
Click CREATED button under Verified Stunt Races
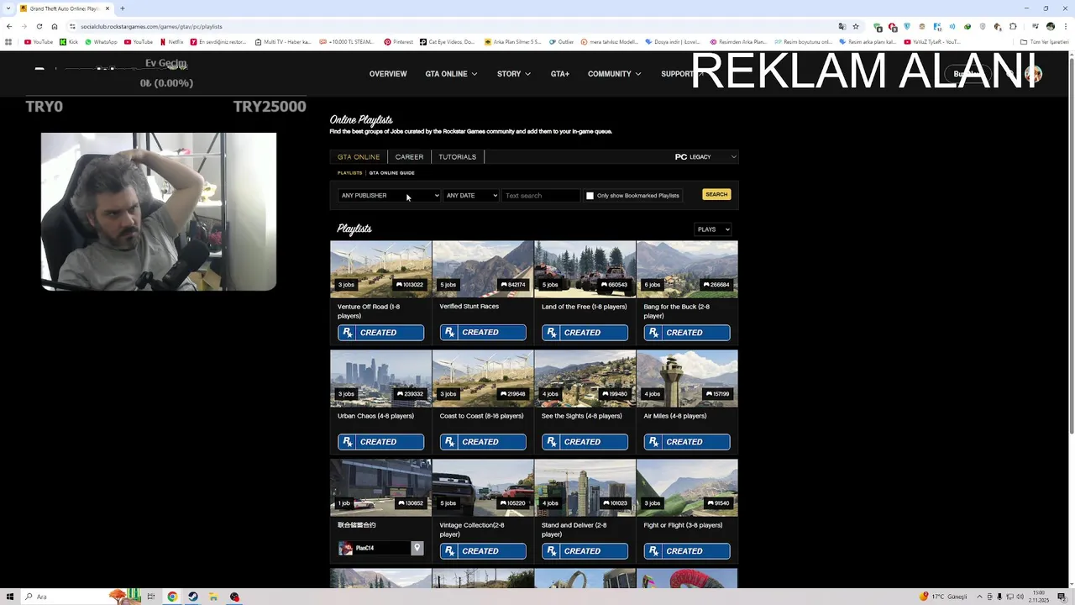(483, 333)
